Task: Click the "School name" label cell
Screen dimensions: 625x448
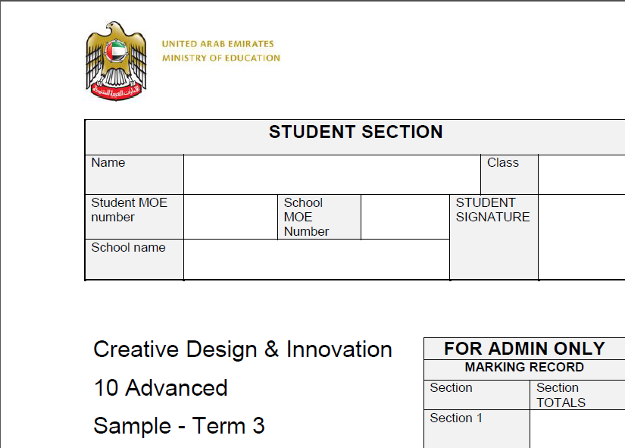Action: tap(134, 259)
